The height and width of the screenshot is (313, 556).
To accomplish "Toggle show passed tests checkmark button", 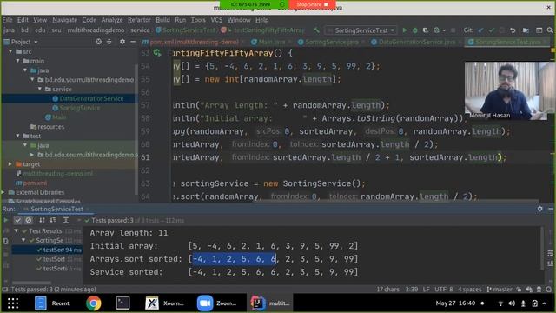I will pos(17,220).
